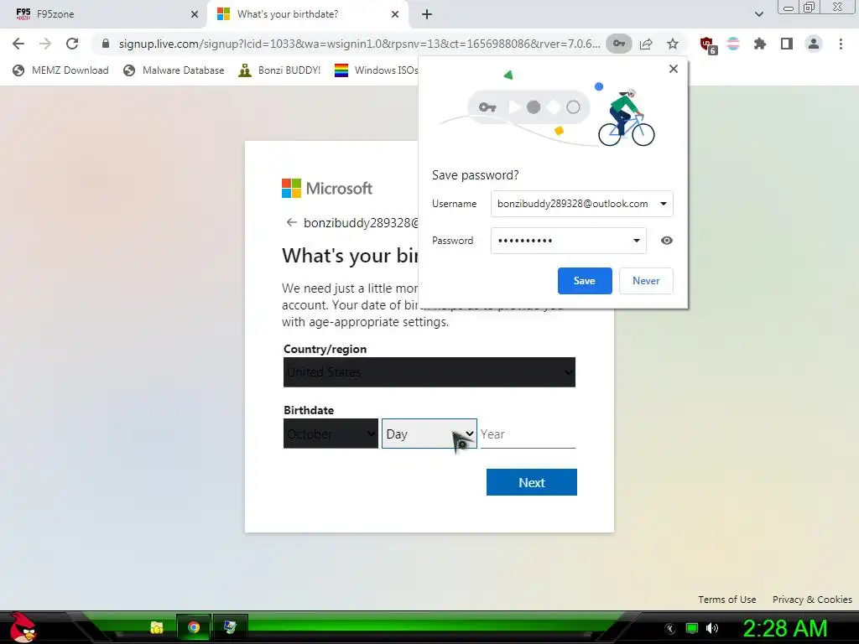Image resolution: width=859 pixels, height=644 pixels.
Task: Open the Windows ISOs bookmark
Action: (x=377, y=70)
